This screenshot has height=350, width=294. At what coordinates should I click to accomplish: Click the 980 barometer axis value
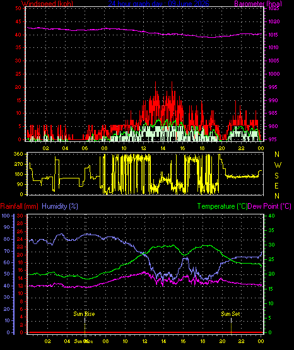273,126
